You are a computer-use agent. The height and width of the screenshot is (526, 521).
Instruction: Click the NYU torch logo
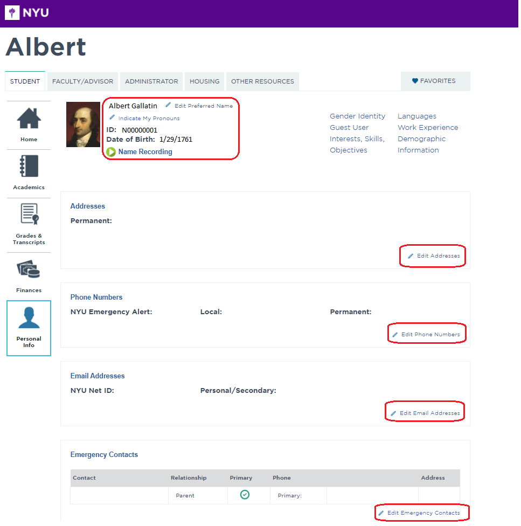pyautogui.click(x=12, y=12)
